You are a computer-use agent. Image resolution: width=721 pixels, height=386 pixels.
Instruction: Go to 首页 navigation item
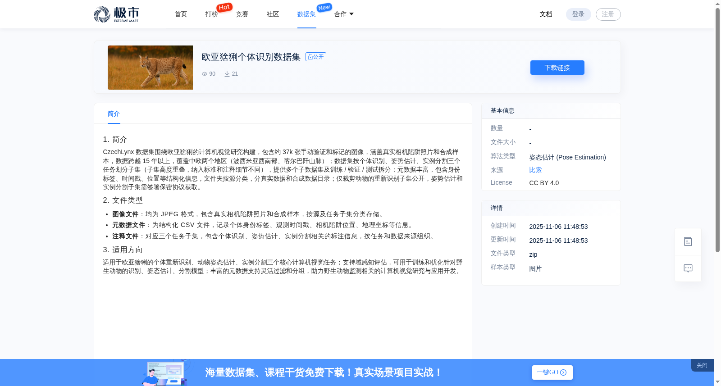(181, 14)
